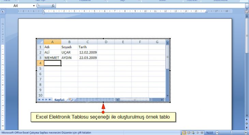Switch to Outline view

pos(197,133)
